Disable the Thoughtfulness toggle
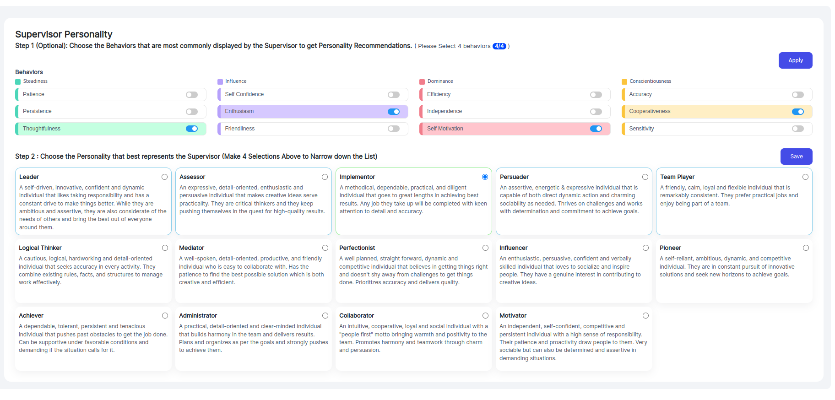This screenshot has width=835, height=400. (192, 129)
